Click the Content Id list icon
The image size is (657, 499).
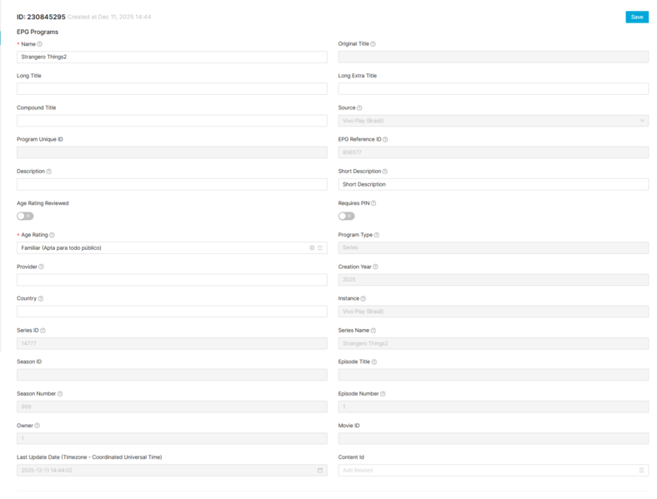click(641, 471)
